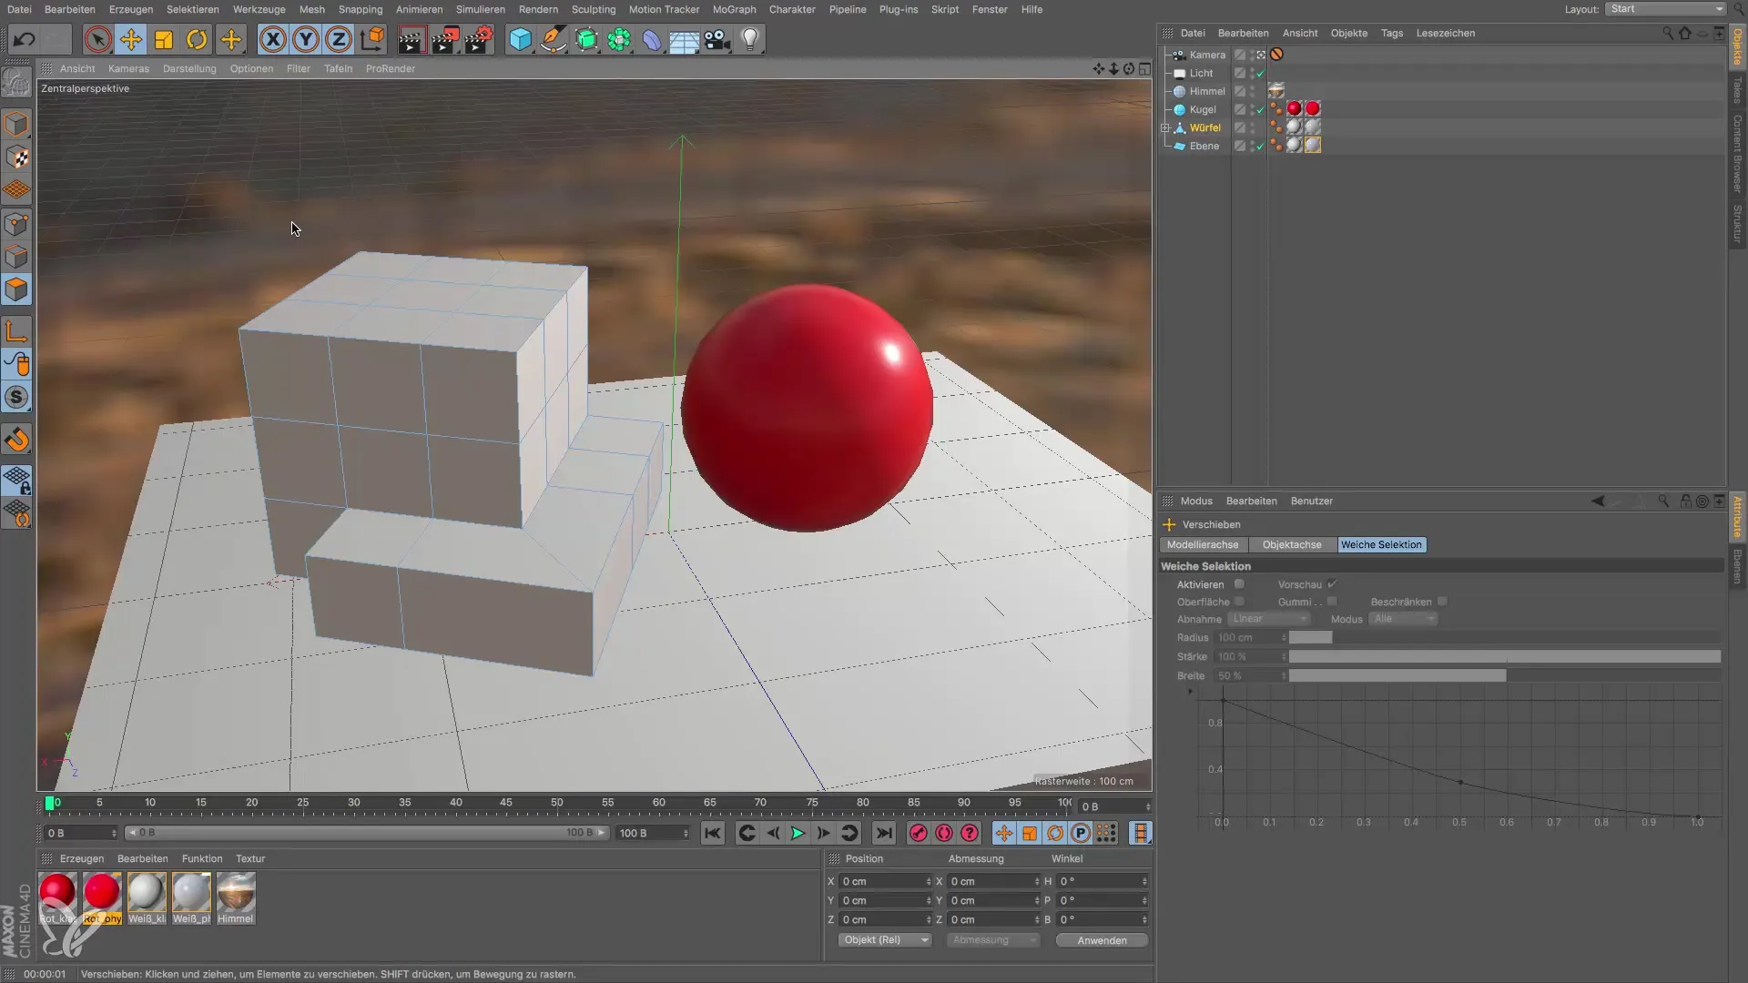Viewport: 1748px width, 983px height.
Task: Open the Mesh menu
Action: [312, 9]
